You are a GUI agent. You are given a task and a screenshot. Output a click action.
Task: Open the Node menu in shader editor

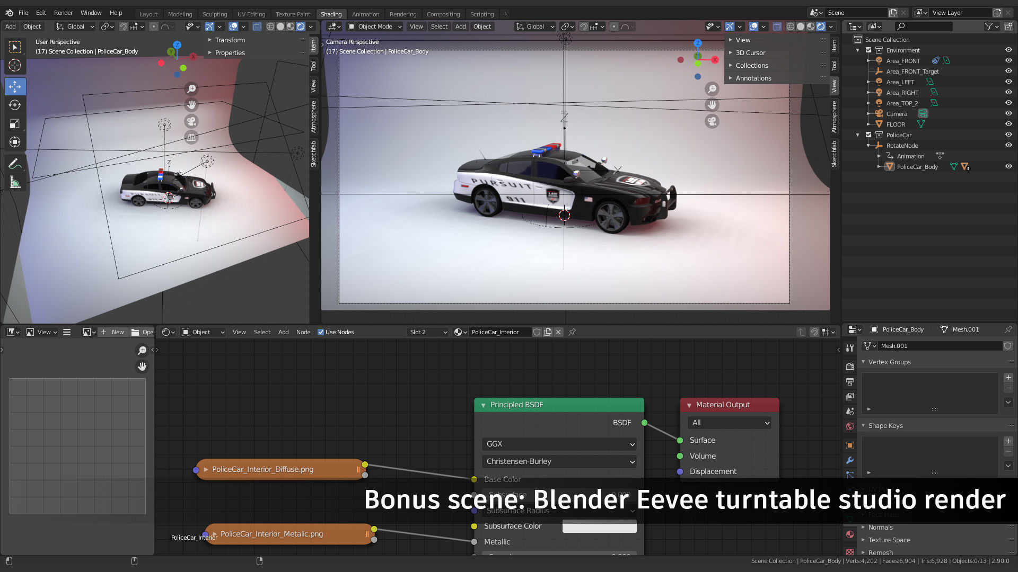[x=303, y=332]
